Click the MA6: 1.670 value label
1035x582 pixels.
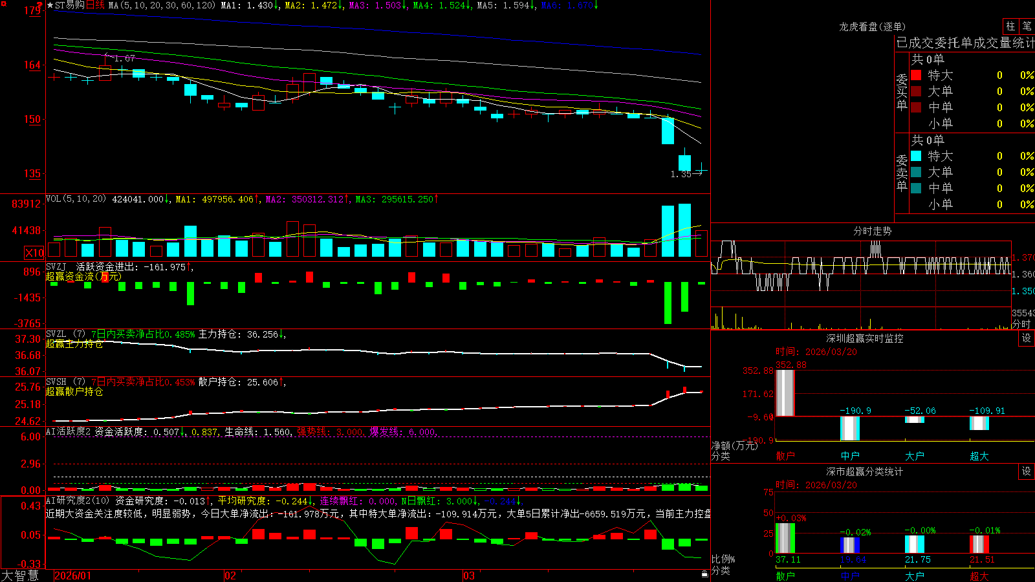click(x=569, y=5)
